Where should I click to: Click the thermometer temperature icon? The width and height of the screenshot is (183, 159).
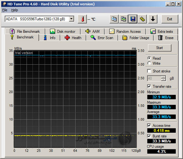(82, 19)
